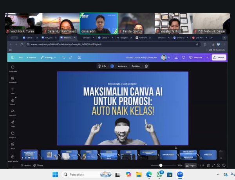Screen dimensions: 235x180
Task: Click the Pencarian taskbar search box
Action: (87, 175)
